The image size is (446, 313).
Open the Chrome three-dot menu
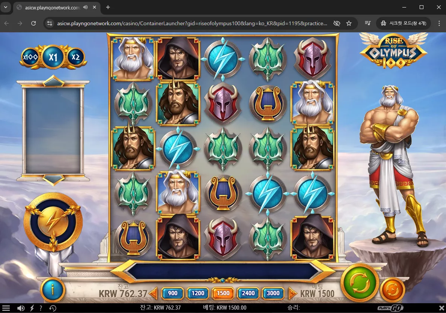pyautogui.click(x=439, y=23)
